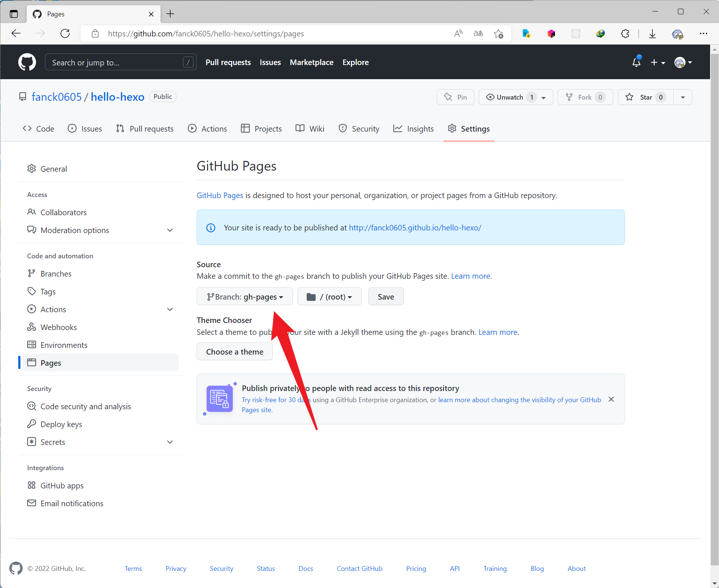Screen dimensions: 719x588
Task: Open the user avatar menu dropdown
Action: [x=683, y=62]
